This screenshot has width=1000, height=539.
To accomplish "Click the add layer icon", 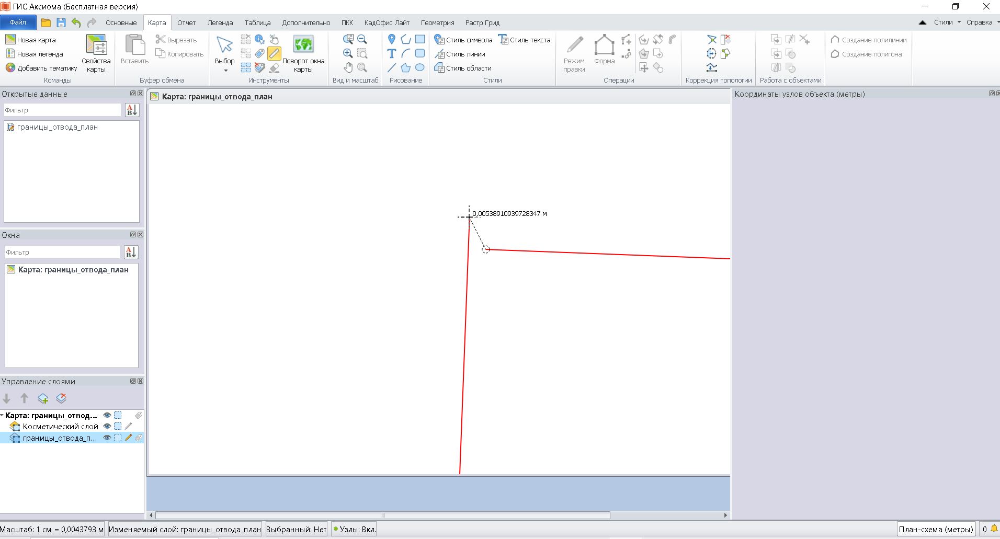I will point(43,399).
